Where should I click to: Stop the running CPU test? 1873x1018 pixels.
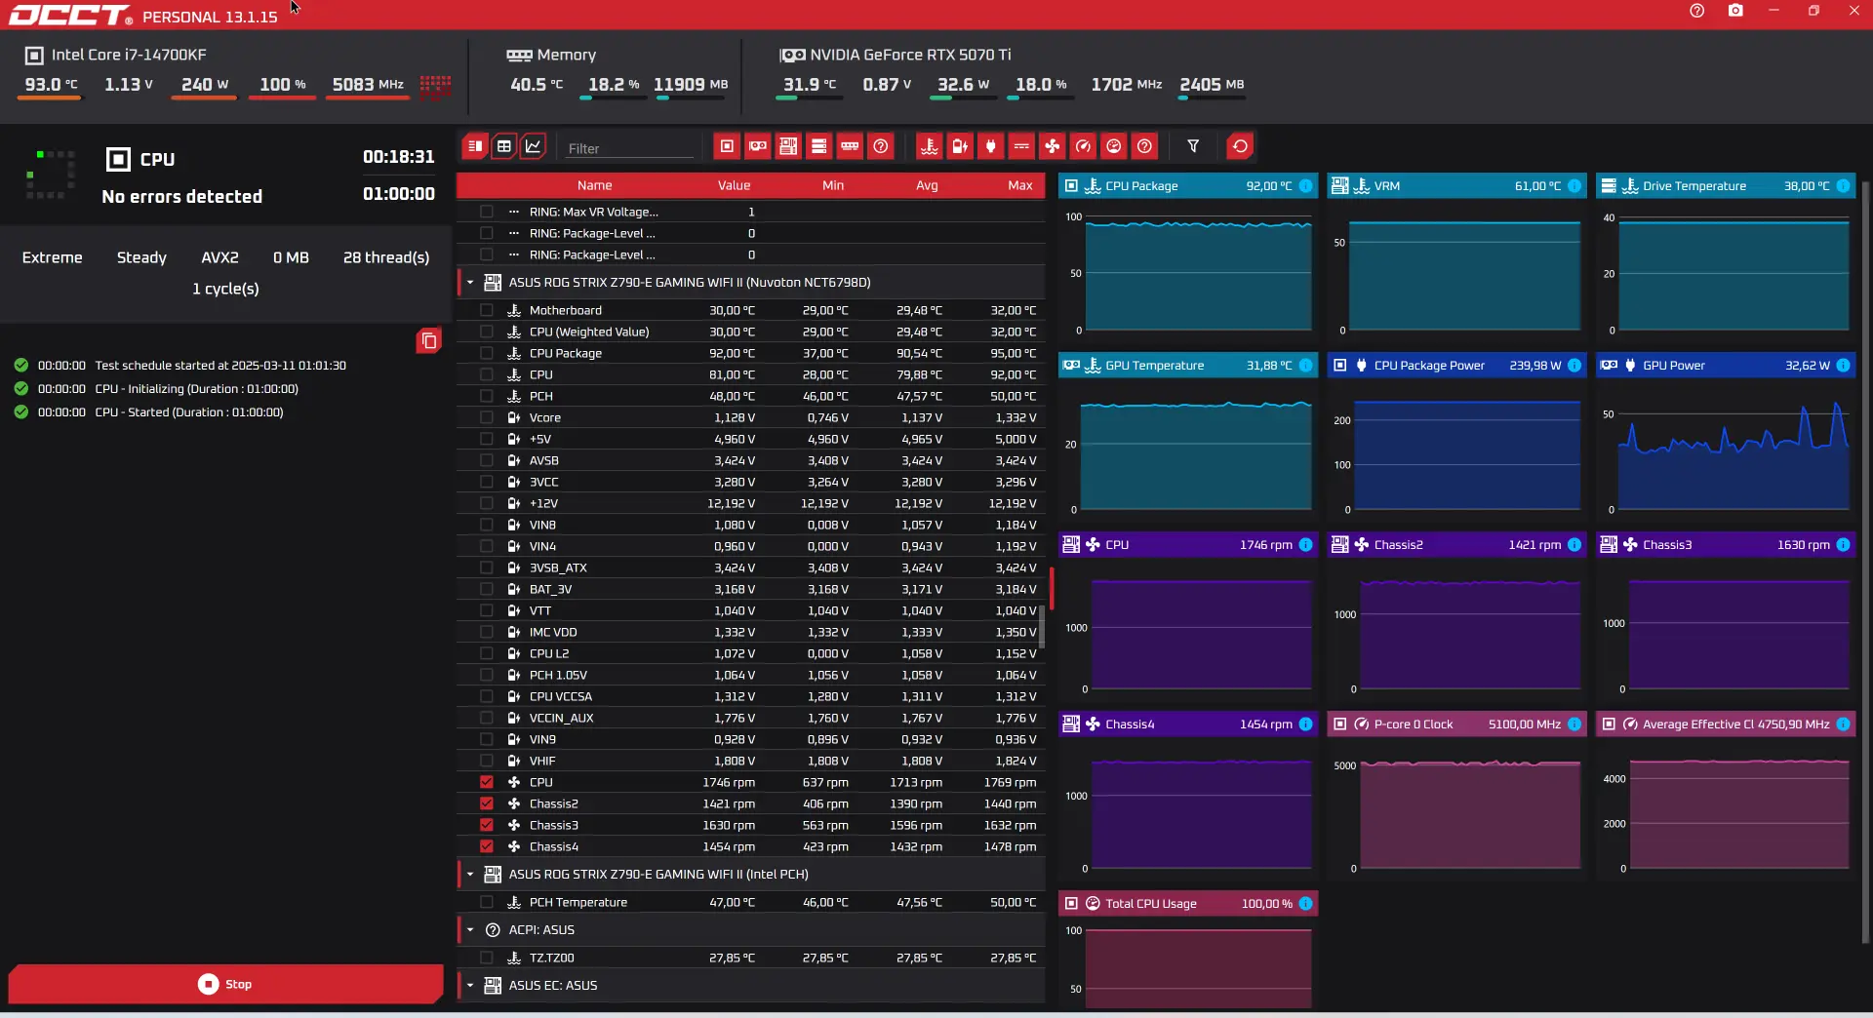(225, 984)
